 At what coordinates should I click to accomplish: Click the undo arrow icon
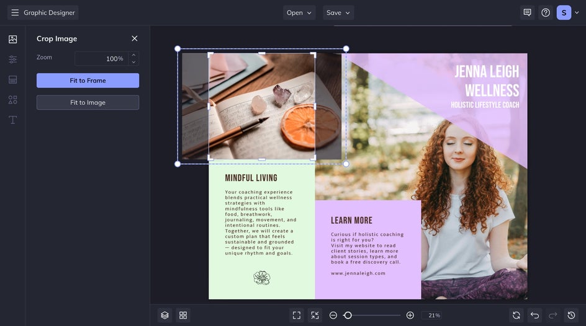[535, 315]
